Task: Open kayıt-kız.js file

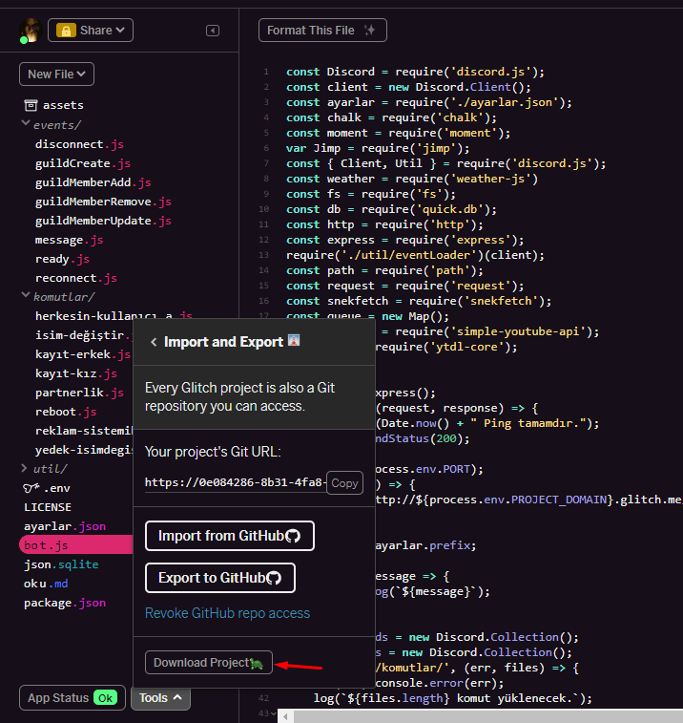Action: pyautogui.click(x=76, y=373)
